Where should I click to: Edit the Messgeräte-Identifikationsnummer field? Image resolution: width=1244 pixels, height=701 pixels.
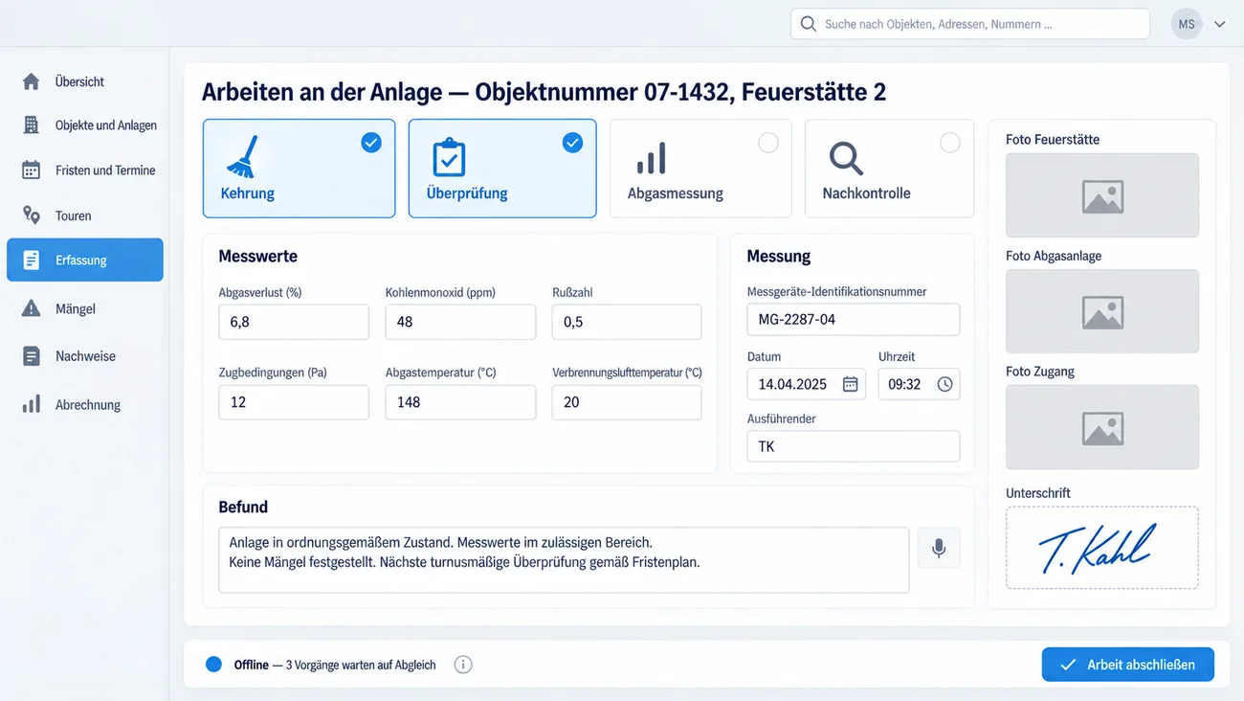point(854,320)
